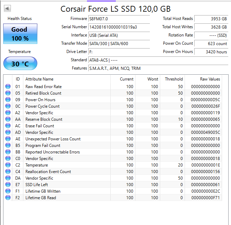Click the status circle for Raw Read Error Rate
This screenshot has width=231, height=225.
(8, 87)
